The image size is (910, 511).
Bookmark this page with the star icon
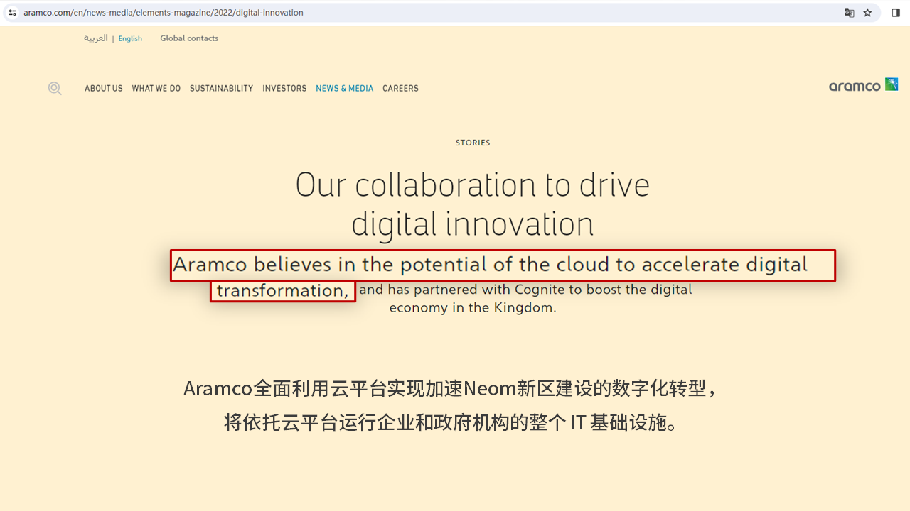pyautogui.click(x=867, y=13)
